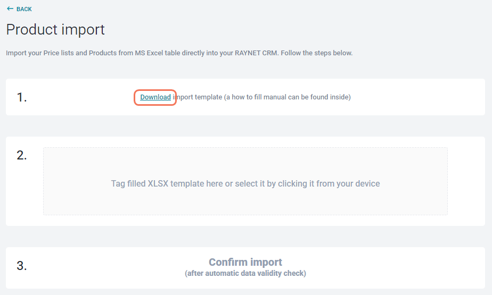This screenshot has width=492, height=295.
Task: Click step number 2 label
Action: click(x=22, y=155)
